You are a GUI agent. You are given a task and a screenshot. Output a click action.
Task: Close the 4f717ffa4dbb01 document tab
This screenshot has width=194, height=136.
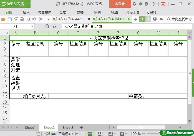129,19
